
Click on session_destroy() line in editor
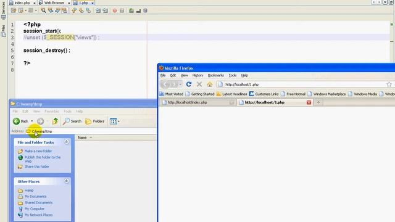47,51
